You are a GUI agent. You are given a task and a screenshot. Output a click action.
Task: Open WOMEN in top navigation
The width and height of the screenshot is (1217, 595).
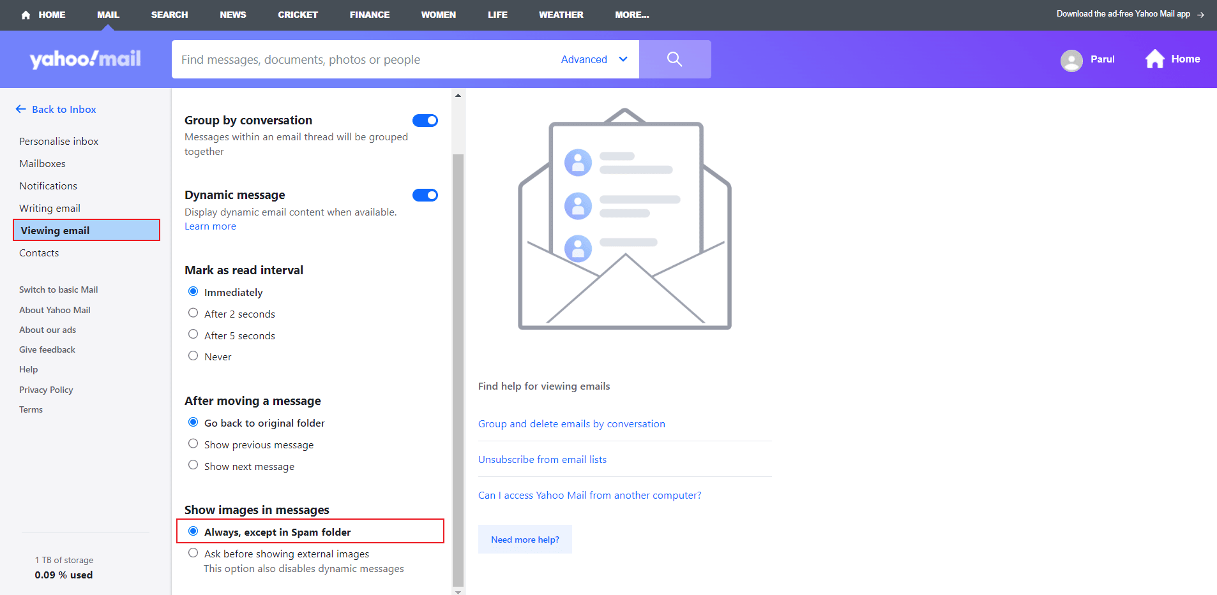tap(439, 15)
